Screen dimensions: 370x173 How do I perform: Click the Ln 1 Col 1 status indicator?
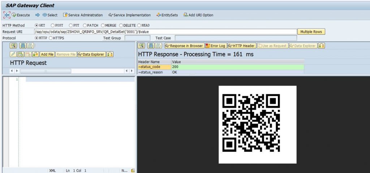click(76, 170)
